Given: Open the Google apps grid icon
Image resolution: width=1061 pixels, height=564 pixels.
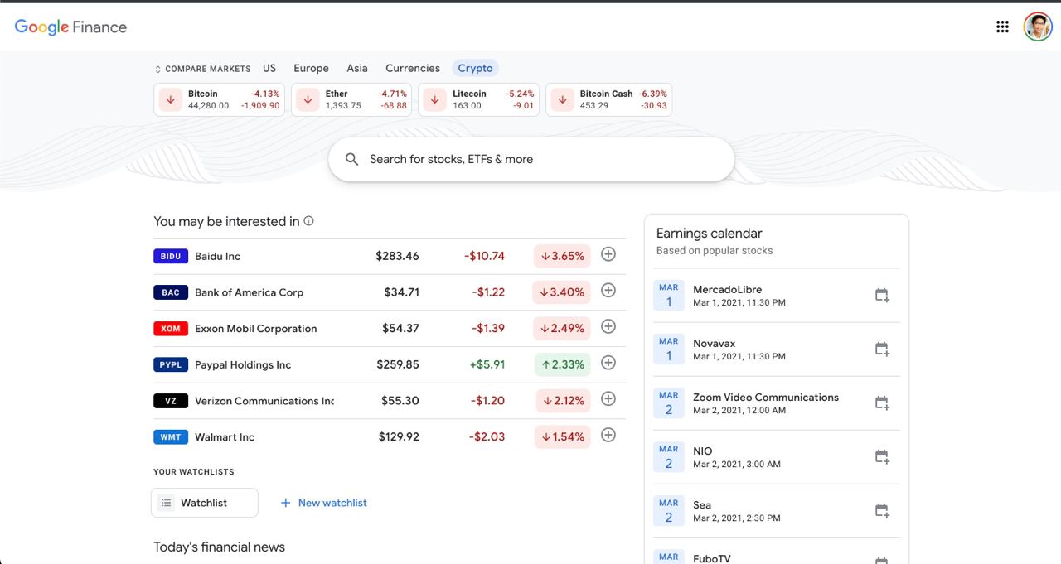Looking at the screenshot, I should (1002, 27).
